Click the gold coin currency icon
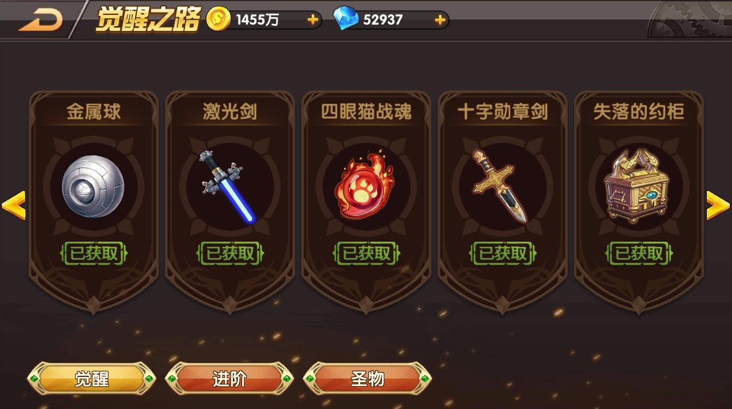The image size is (732, 409). coord(218,20)
